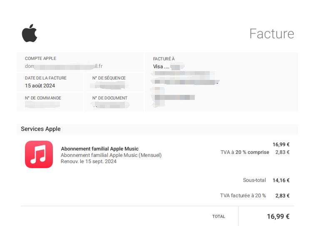Click the item price 16,99 € above TVA
This screenshot has width=330, height=226.
point(281,144)
